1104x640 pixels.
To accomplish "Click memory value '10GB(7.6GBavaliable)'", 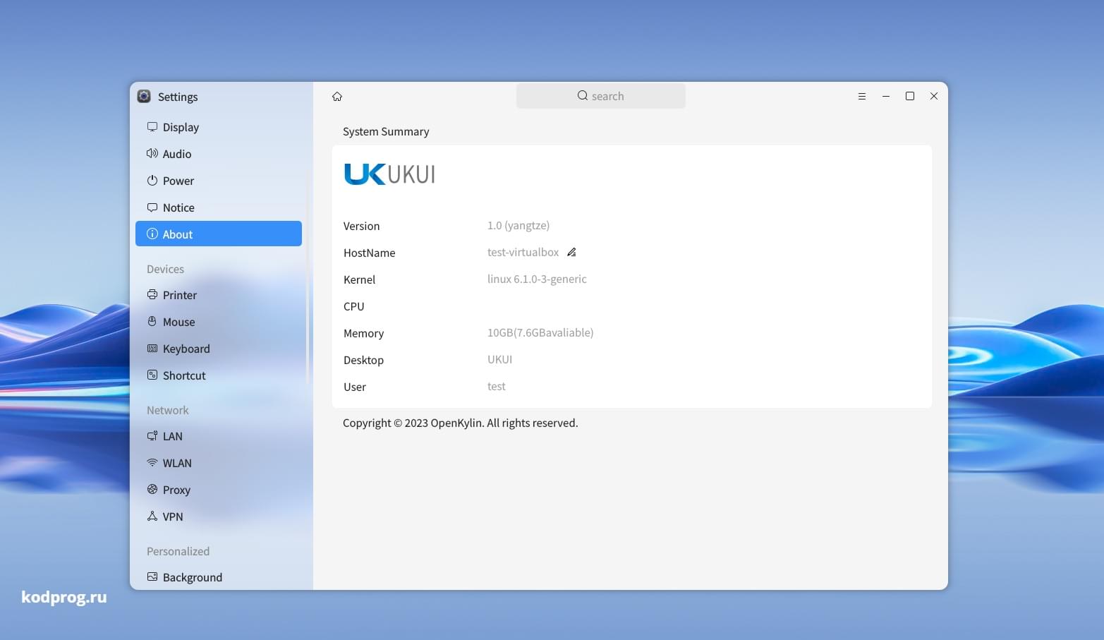I will point(540,333).
